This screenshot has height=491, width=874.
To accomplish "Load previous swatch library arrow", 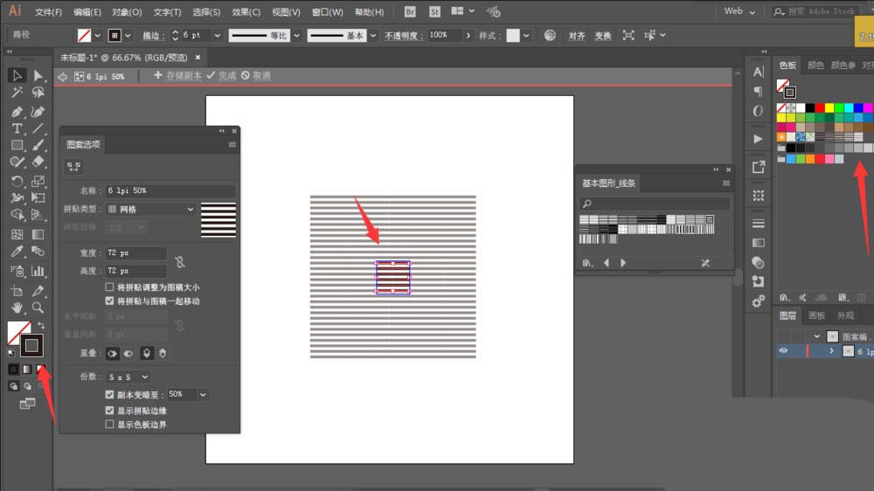I will pos(607,262).
